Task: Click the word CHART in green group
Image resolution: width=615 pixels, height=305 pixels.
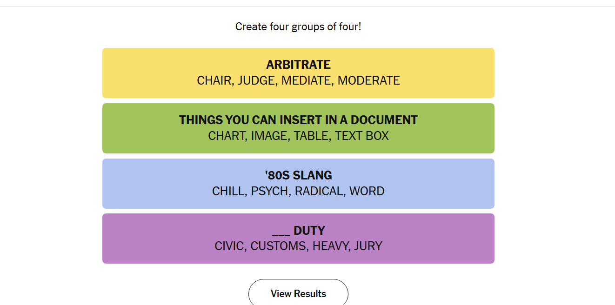Action: (227, 136)
